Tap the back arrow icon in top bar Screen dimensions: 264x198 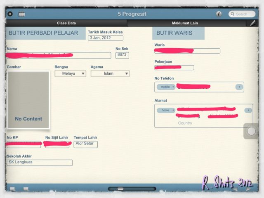(10, 14)
